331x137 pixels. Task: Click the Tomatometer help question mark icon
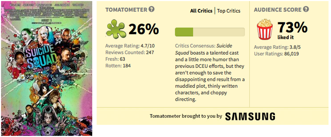coord(152,9)
